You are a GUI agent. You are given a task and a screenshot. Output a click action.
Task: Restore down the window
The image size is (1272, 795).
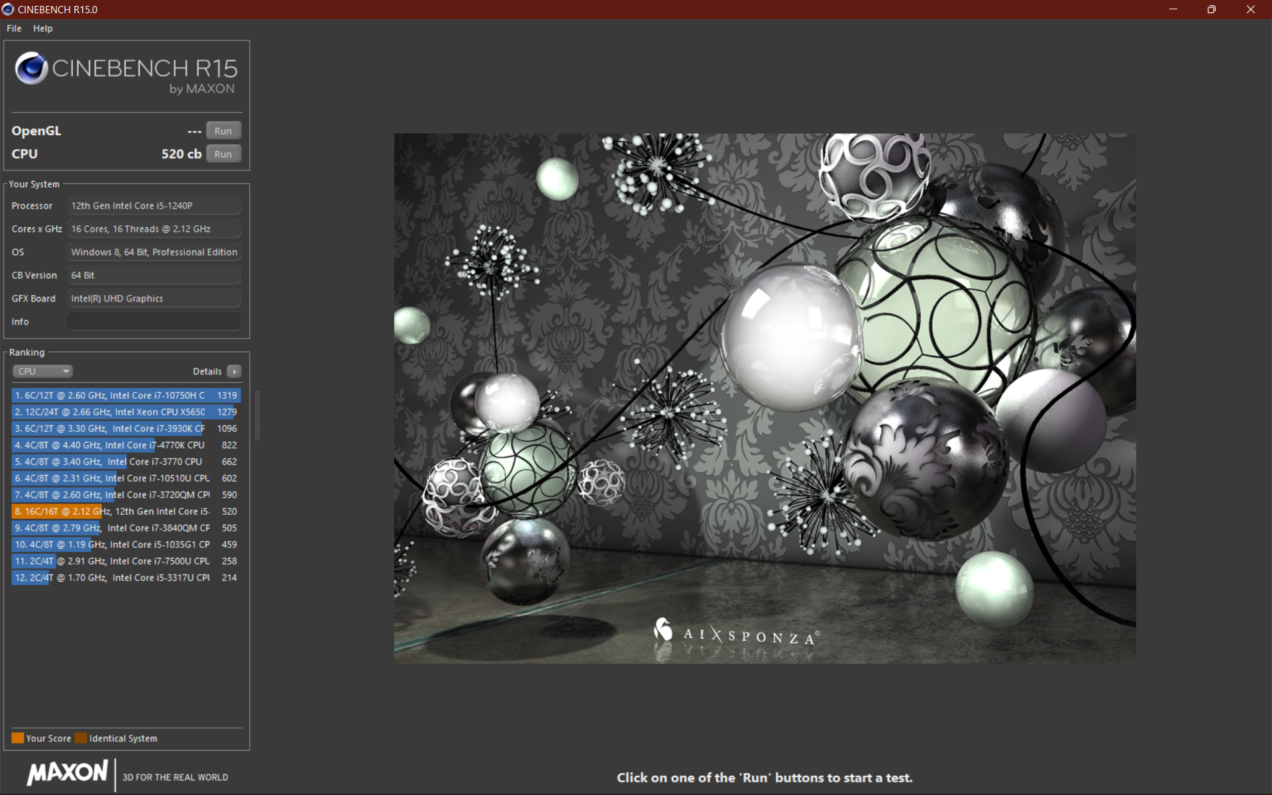(x=1211, y=9)
